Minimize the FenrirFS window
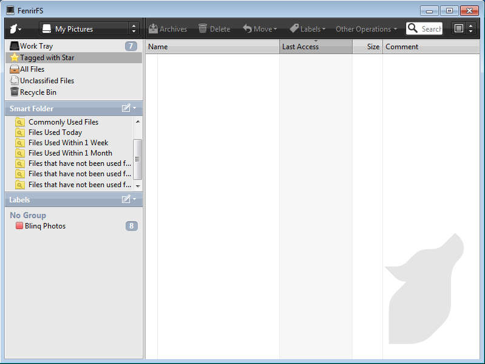The image size is (485, 364). click(x=429, y=11)
